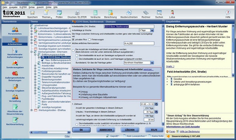Open Verwaltung section

tap(15, 98)
